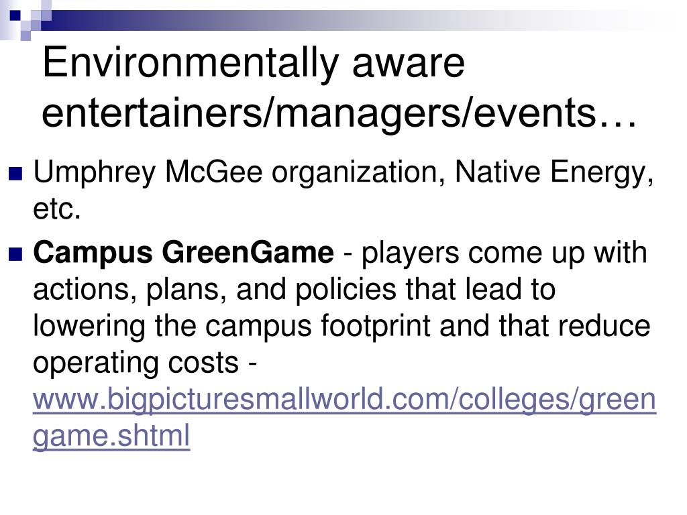Screen dimensions: 687x515
Task: Click the title line entertainers/managers/events
Action: [339, 113]
